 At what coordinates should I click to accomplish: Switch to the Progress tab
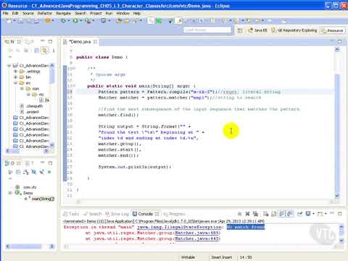point(175,214)
